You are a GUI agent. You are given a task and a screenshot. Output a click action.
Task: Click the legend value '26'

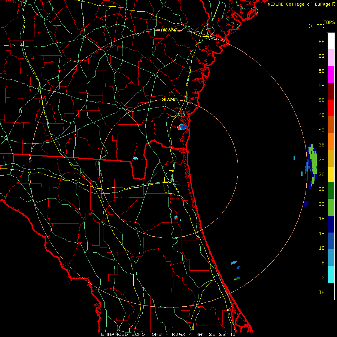[x=322, y=189]
